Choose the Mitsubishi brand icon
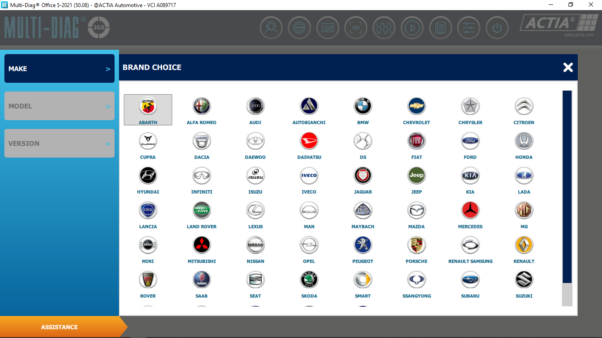Image resolution: width=602 pixels, height=338 pixels. tap(202, 245)
